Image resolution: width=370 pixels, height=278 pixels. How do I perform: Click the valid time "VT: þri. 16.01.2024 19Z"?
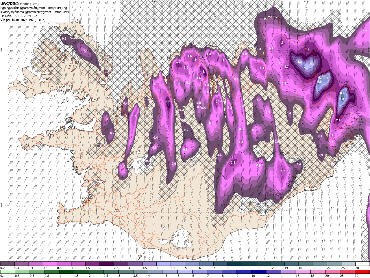pos(17,20)
